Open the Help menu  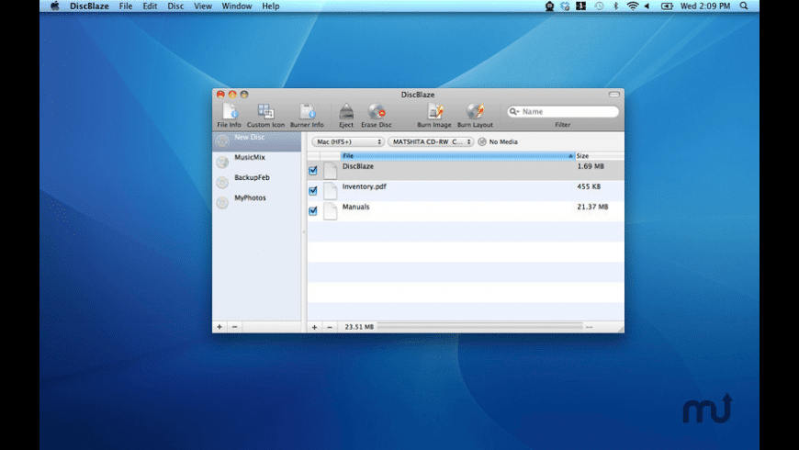[x=271, y=6]
